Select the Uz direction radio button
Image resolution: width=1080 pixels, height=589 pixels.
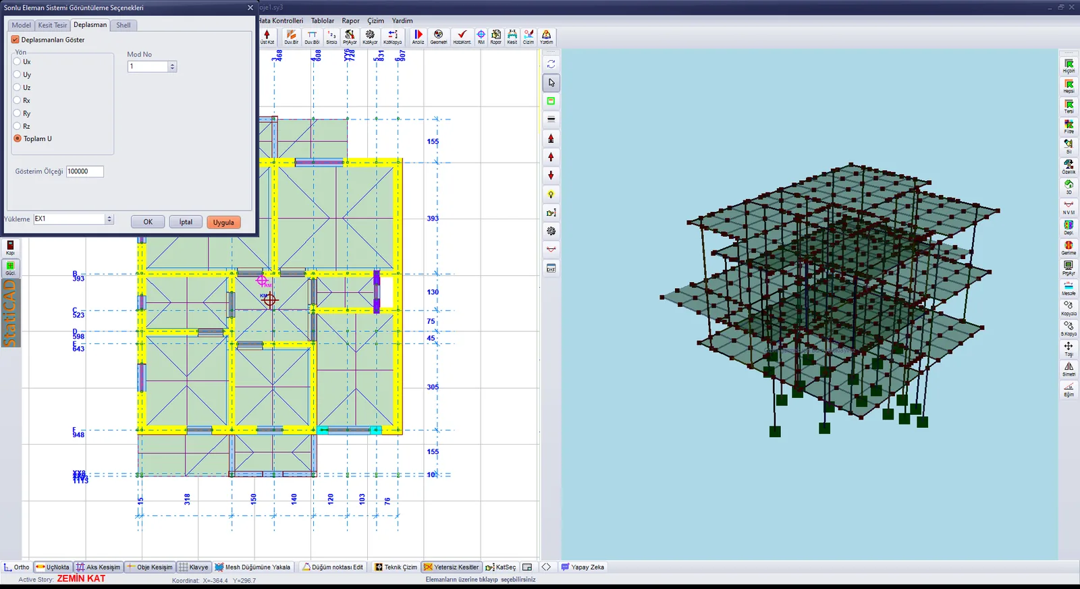pos(18,87)
